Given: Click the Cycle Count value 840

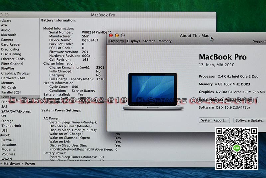Looking at the screenshot, I should [x=75, y=87].
